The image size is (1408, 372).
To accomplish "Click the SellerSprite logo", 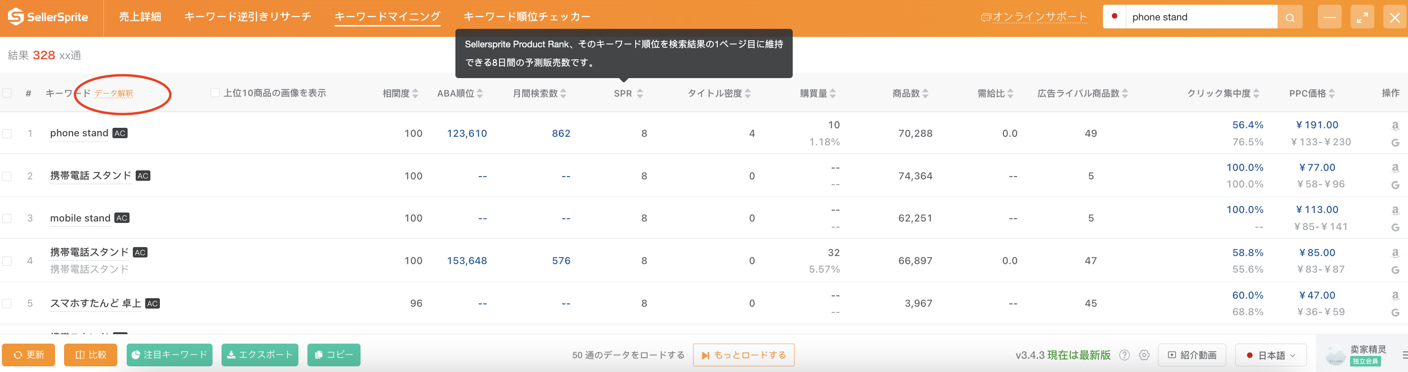I will click(x=48, y=17).
